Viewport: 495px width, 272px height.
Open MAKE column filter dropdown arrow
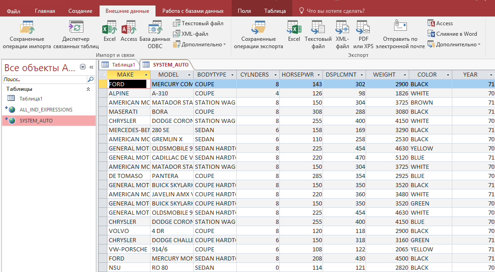click(x=146, y=75)
